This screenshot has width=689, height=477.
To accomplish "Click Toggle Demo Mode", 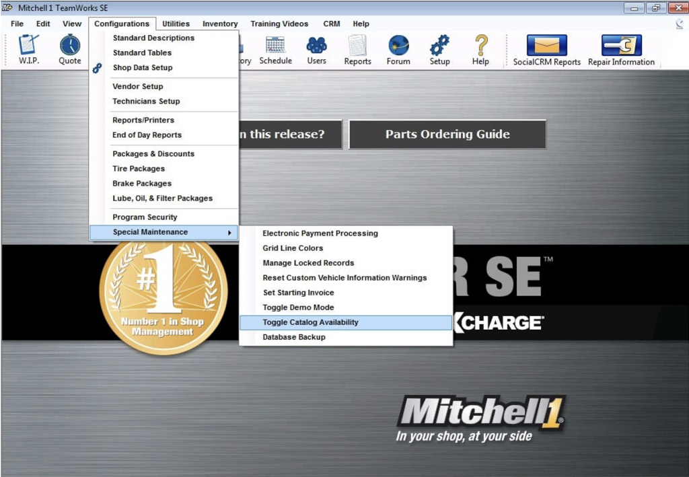I will coord(346,308).
